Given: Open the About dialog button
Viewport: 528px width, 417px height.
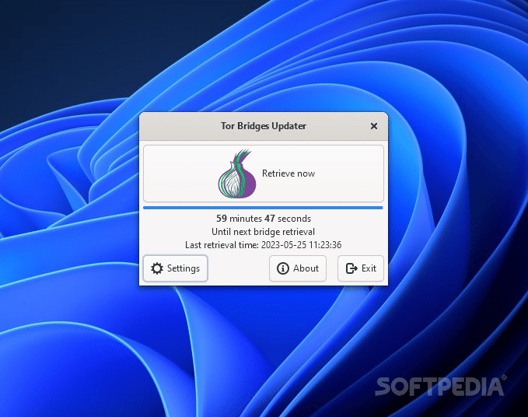Looking at the screenshot, I should pos(298,268).
